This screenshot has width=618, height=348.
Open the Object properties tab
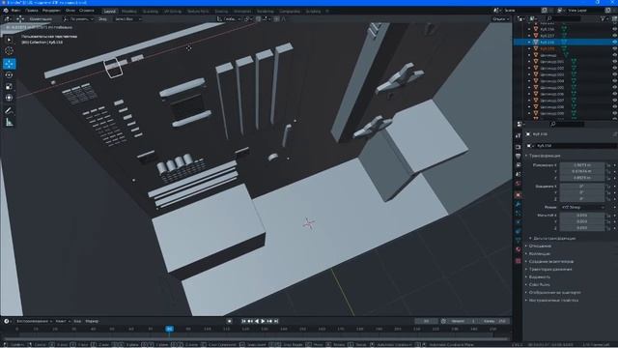pos(519,195)
